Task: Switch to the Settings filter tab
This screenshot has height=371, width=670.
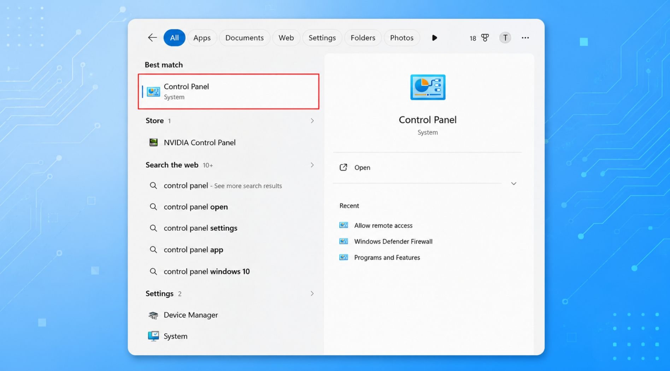Action: [322, 38]
